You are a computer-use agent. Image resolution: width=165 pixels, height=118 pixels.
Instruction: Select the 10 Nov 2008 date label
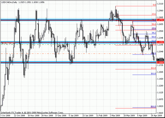pyautogui.click(x=34, y=116)
